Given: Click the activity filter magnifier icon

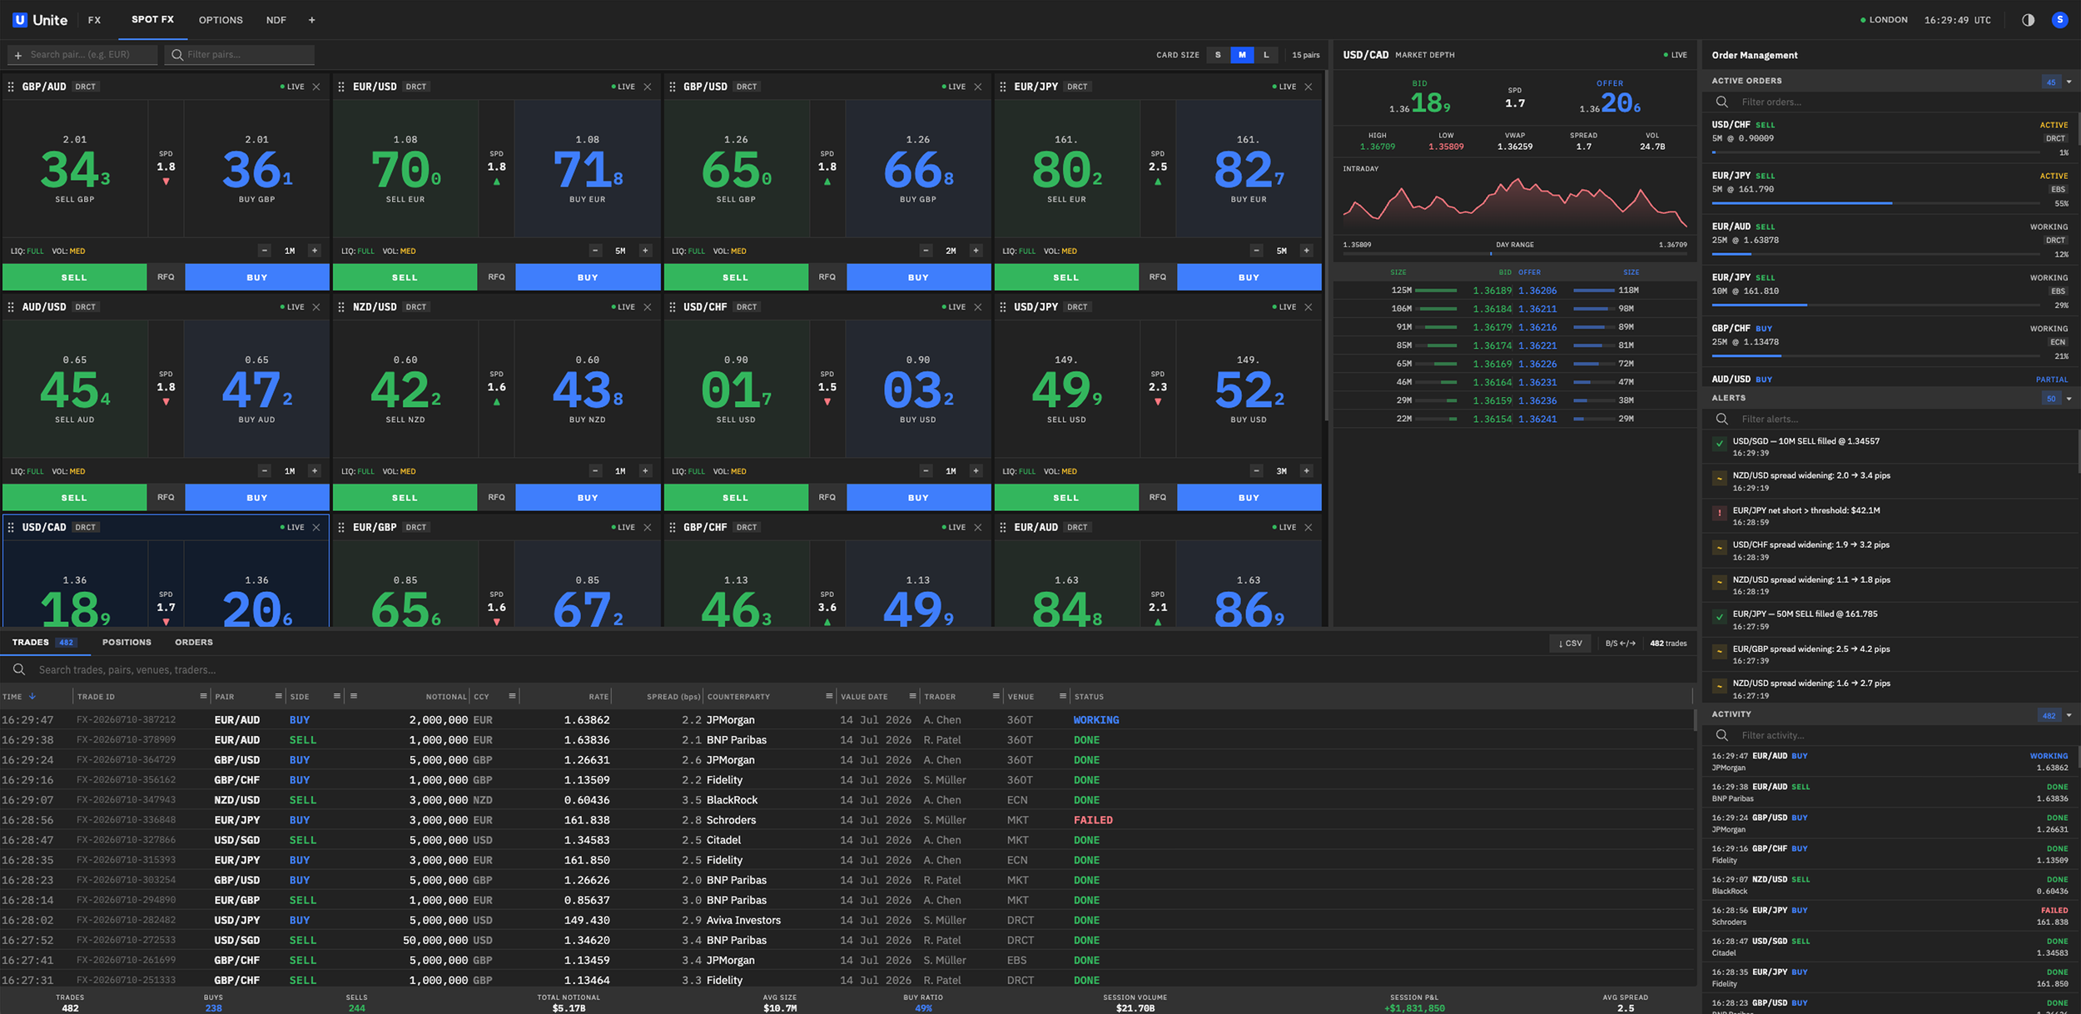Looking at the screenshot, I should pos(1722,735).
